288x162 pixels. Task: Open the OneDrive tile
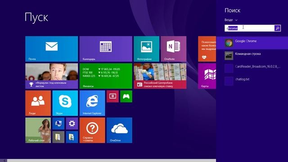click(x=119, y=130)
